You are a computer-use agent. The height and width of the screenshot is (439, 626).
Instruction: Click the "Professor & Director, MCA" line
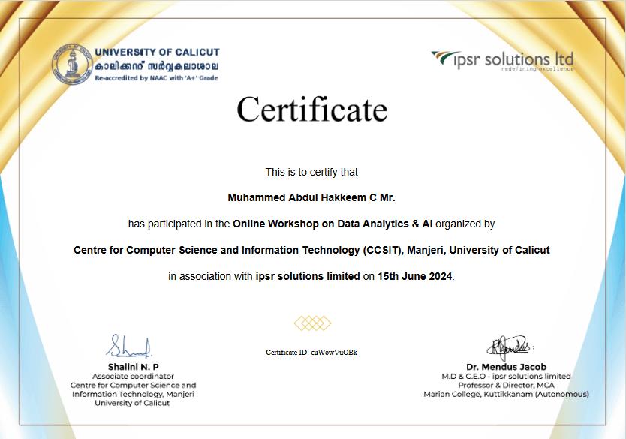pyautogui.click(x=506, y=385)
